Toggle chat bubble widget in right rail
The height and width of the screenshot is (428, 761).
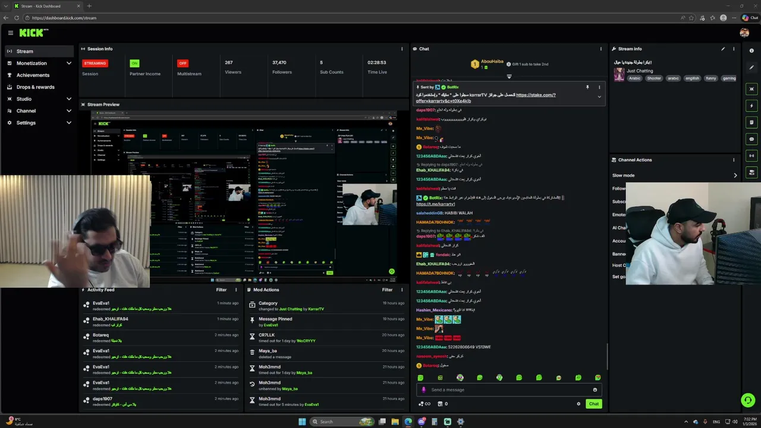[751, 139]
